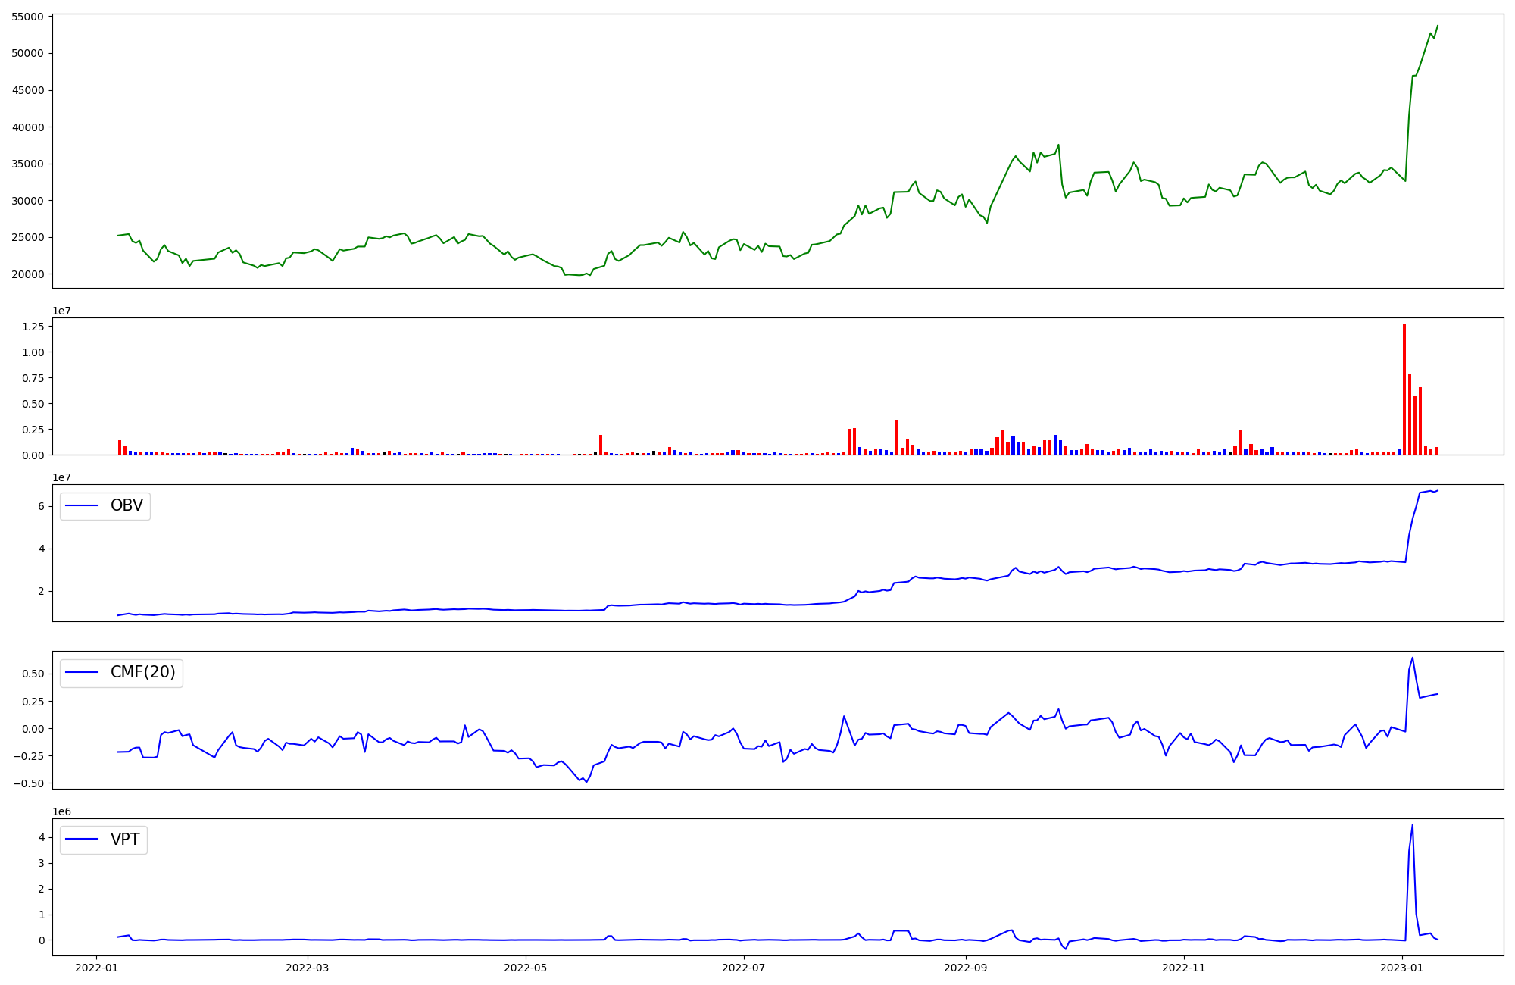Select the 2023-01 date tick label

(1402, 968)
